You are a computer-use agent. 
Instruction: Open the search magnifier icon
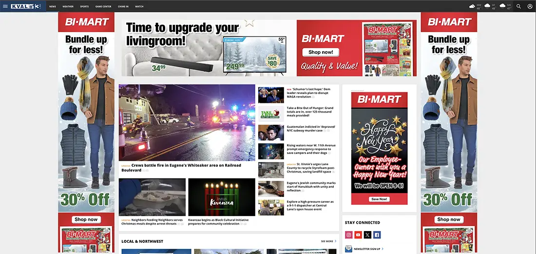tap(518, 6)
